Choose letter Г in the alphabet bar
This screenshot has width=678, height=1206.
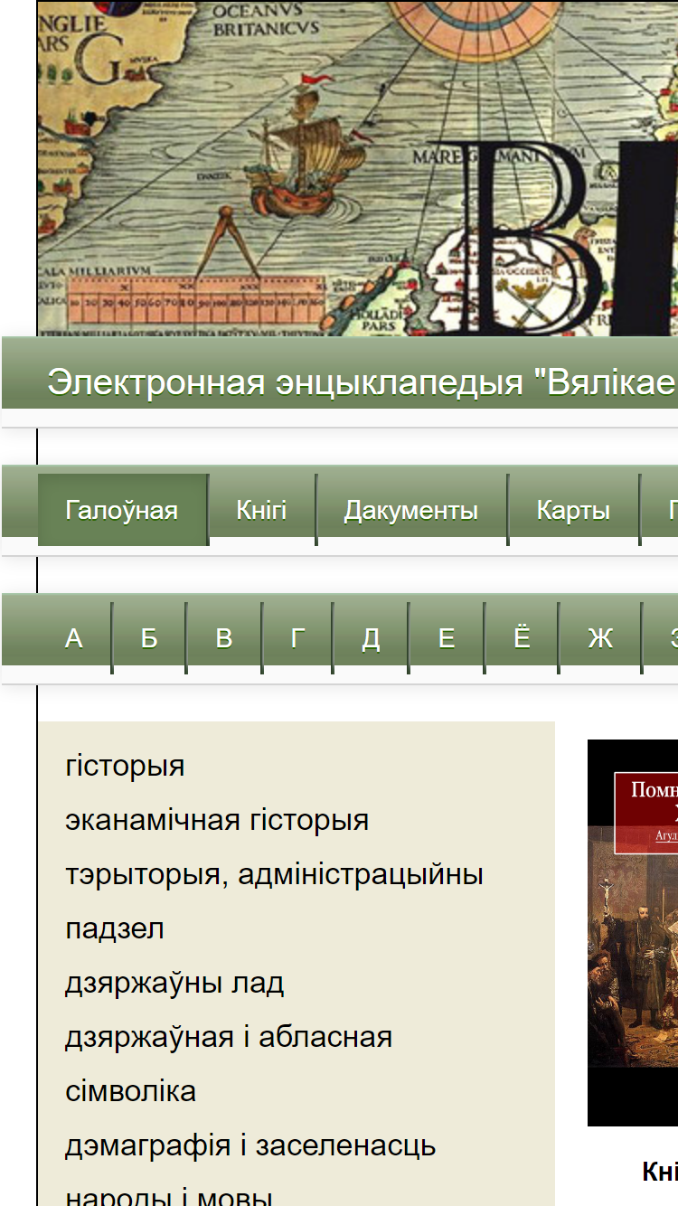(297, 638)
